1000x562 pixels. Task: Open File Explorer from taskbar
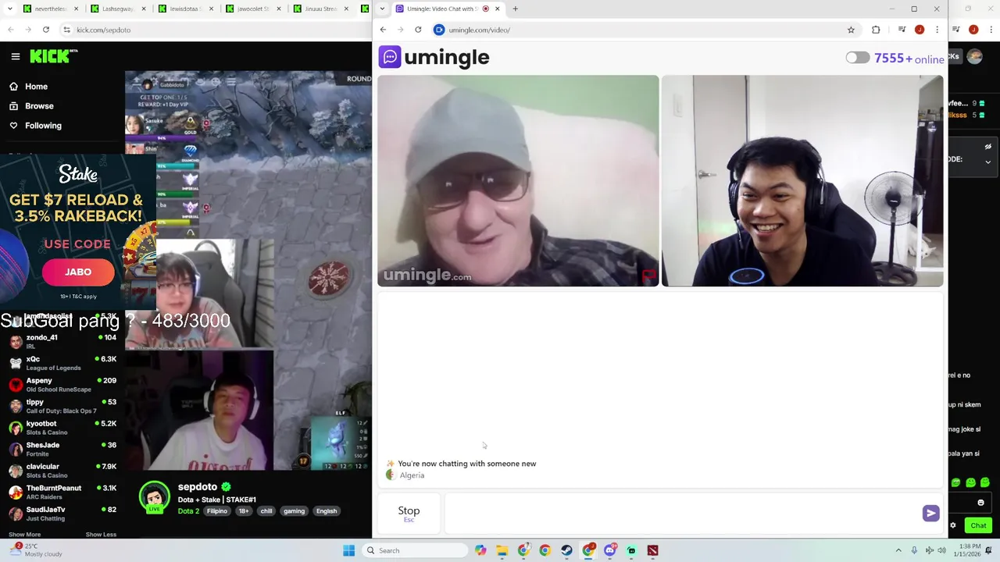[x=502, y=550]
